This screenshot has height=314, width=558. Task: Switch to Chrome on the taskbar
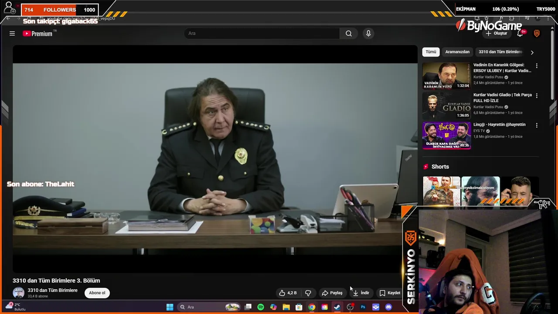pyautogui.click(x=312, y=307)
